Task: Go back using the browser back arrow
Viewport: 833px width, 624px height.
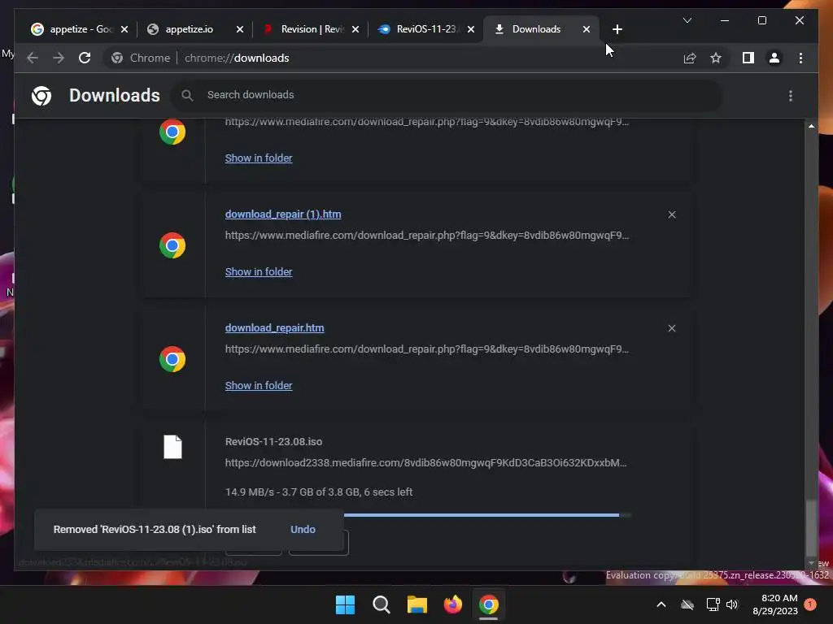Action: (33, 58)
